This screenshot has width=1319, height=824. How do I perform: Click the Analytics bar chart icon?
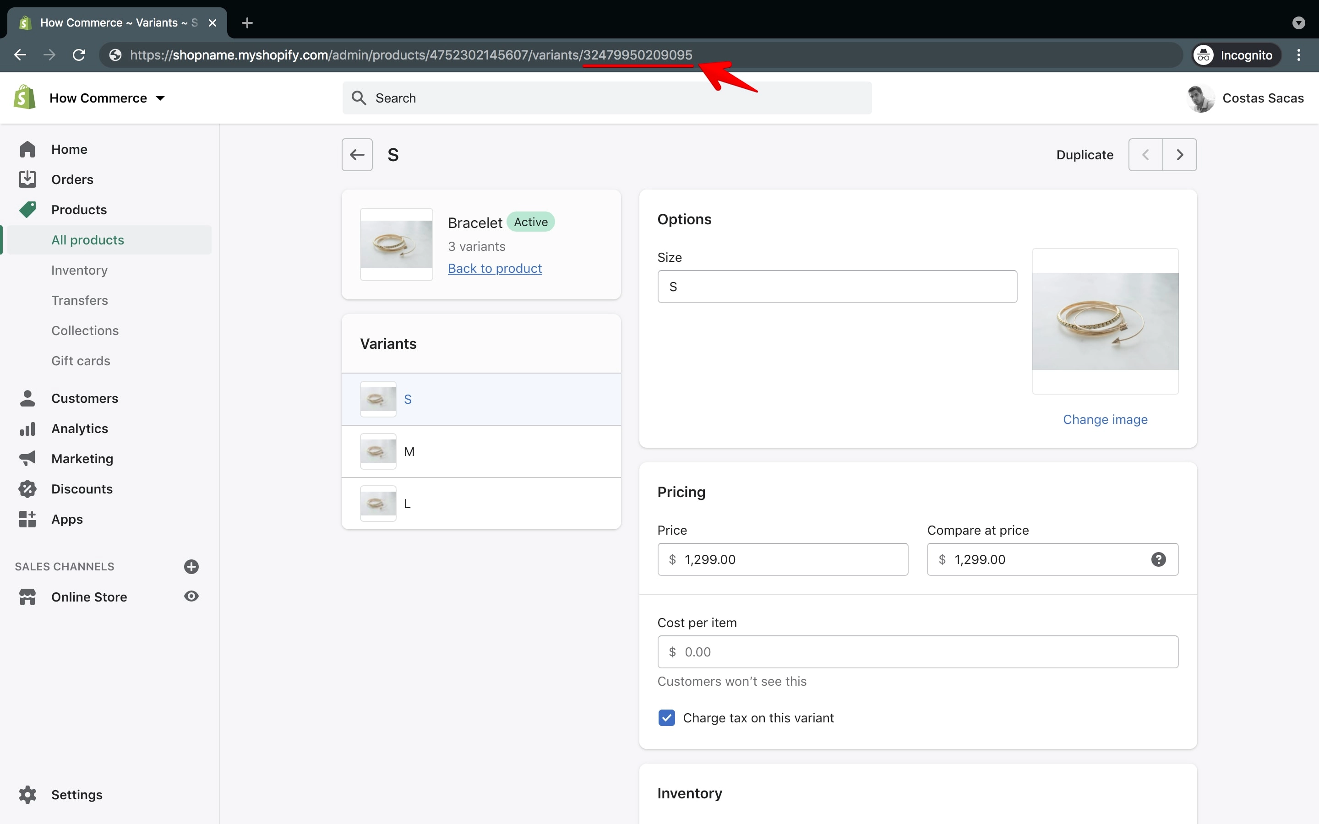point(27,429)
